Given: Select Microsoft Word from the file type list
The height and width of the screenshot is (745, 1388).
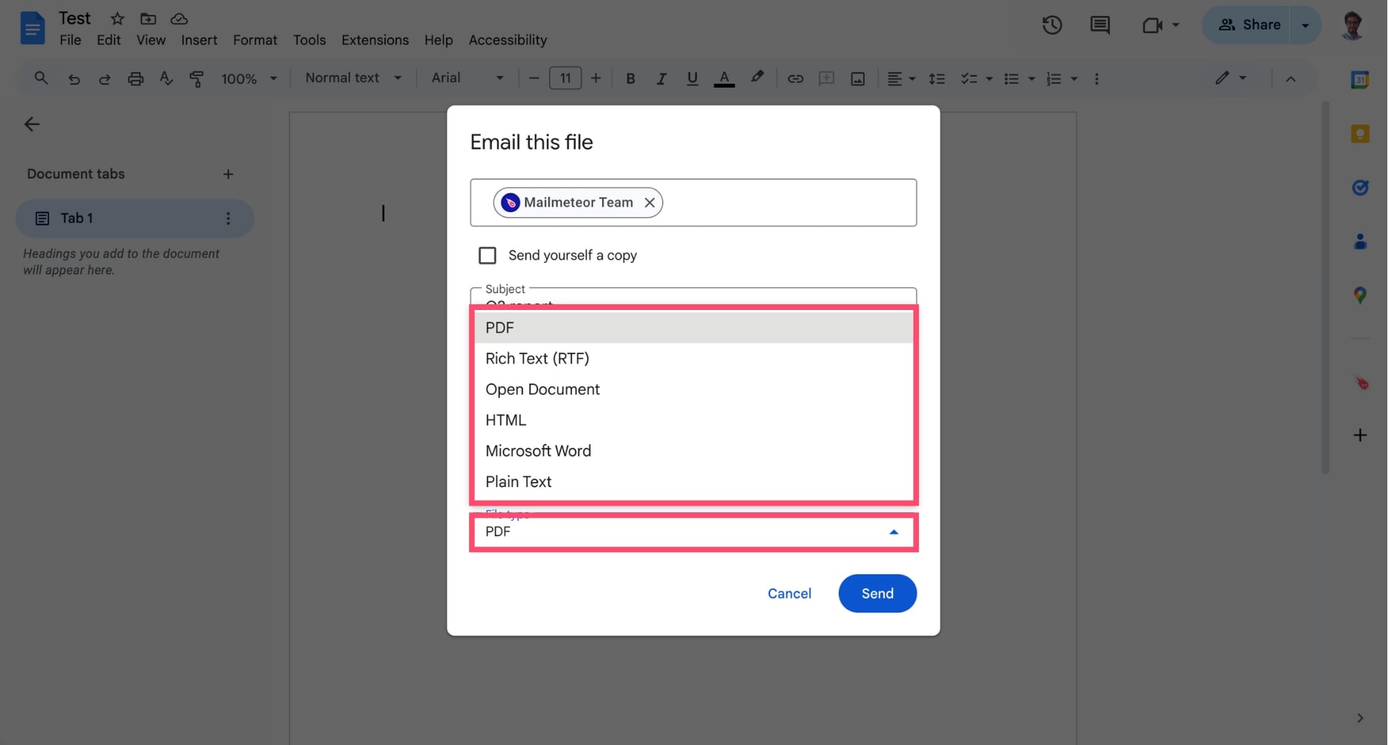Looking at the screenshot, I should tap(538, 451).
